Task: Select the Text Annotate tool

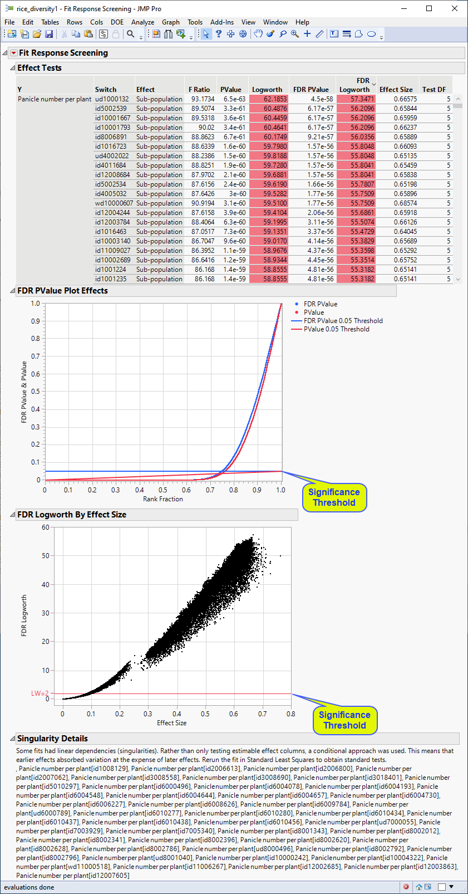Action: coord(334,34)
